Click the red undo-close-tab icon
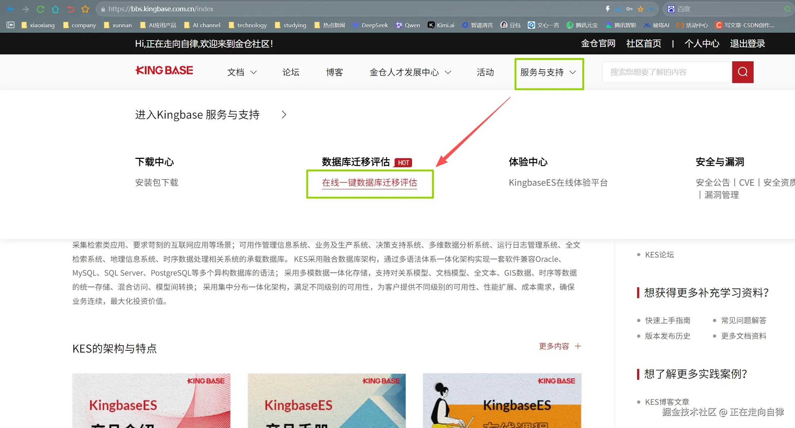This screenshot has height=428, width=795. point(70,9)
